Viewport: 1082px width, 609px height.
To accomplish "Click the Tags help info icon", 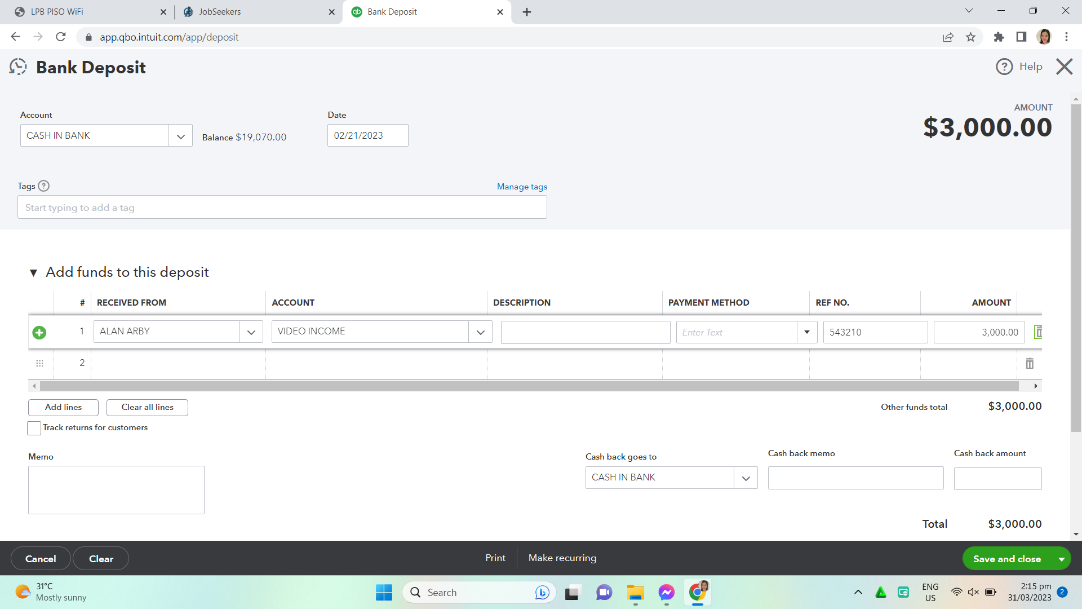I will [x=43, y=186].
